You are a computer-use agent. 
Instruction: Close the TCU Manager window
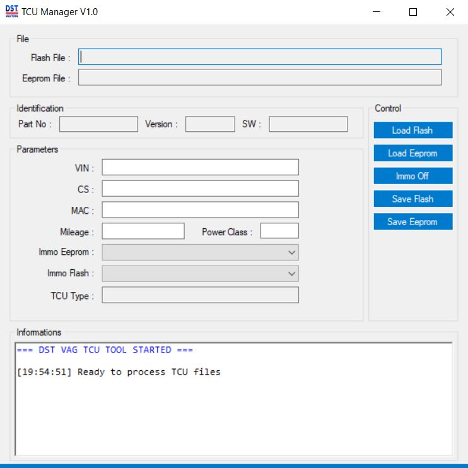pos(450,12)
